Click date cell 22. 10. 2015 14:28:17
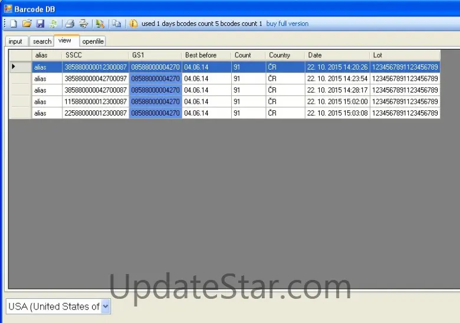 [337, 90]
